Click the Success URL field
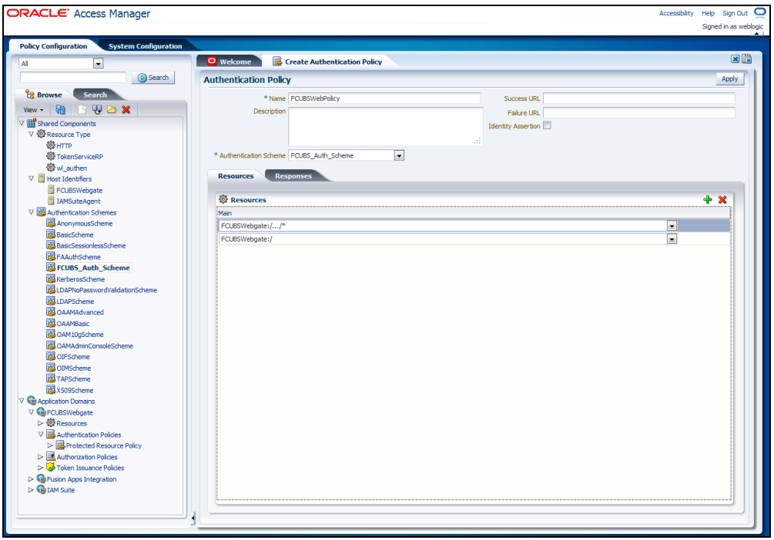This screenshot has width=774, height=540. [638, 98]
